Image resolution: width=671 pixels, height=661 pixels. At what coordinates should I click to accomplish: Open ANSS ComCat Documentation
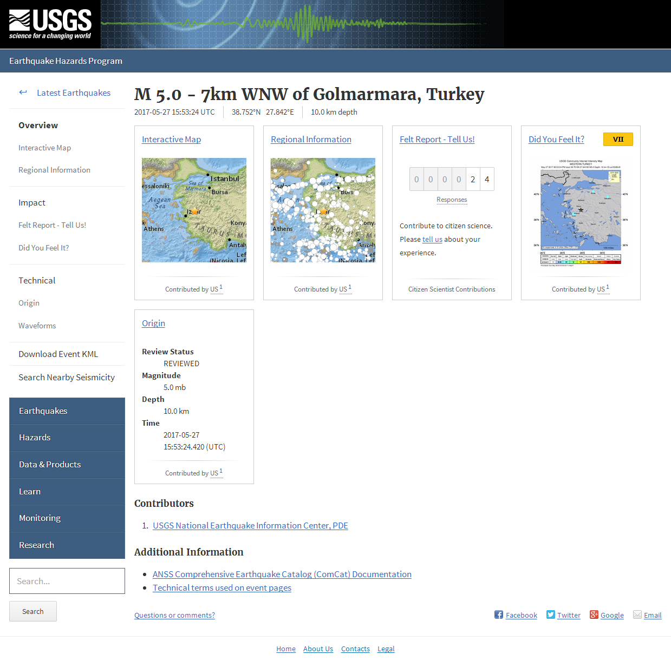click(282, 574)
